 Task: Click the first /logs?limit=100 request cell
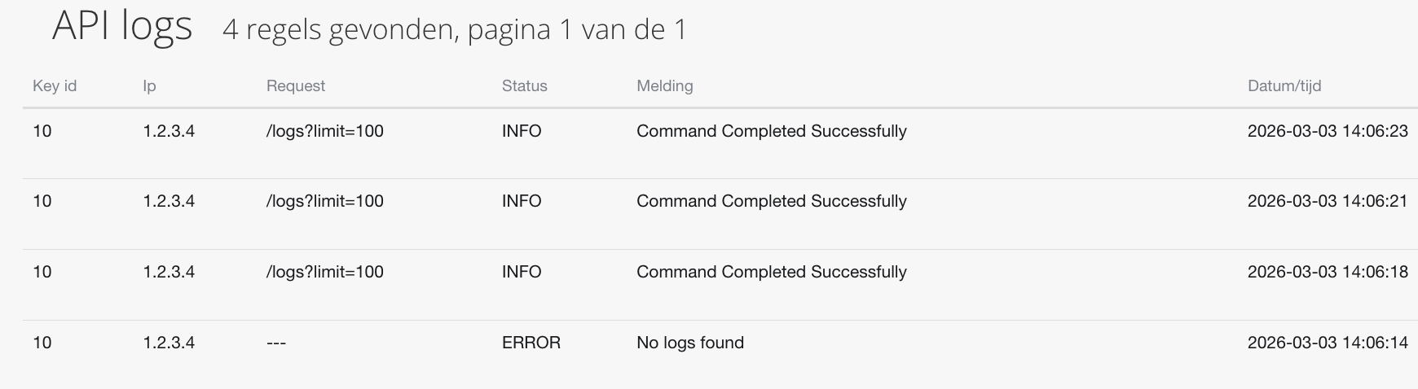coord(325,131)
